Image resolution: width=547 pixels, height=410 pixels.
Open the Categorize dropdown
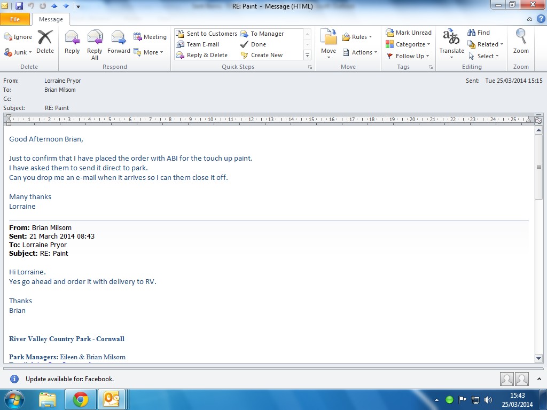[408, 44]
